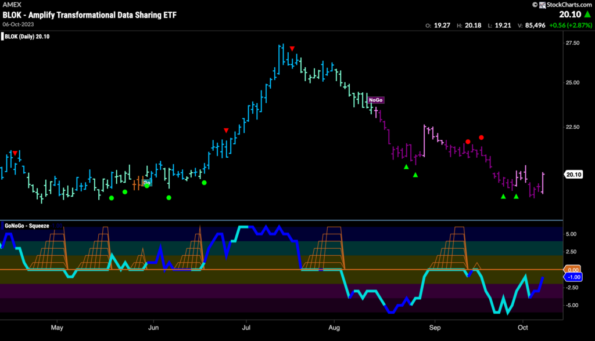This screenshot has width=595, height=341.
Task: Click the blue -1.00 oscillator value tag
Action: [573, 277]
